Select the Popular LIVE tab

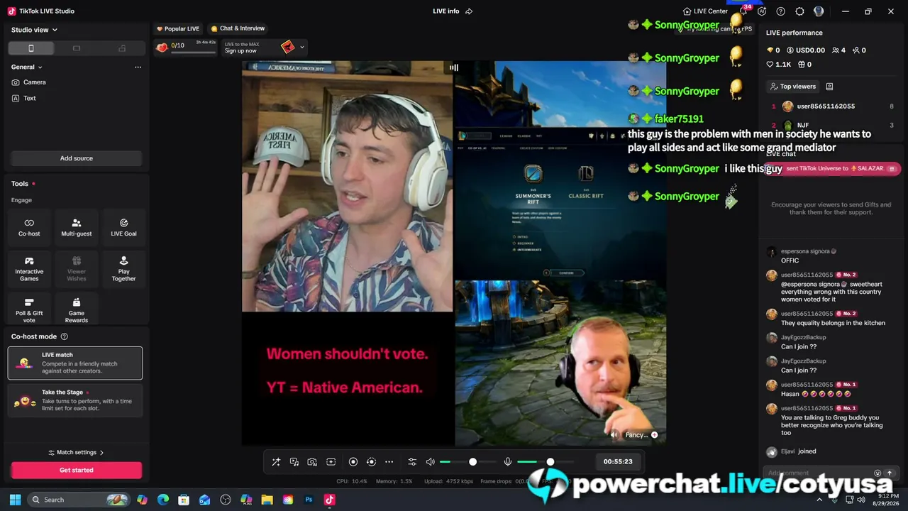pyautogui.click(x=178, y=29)
